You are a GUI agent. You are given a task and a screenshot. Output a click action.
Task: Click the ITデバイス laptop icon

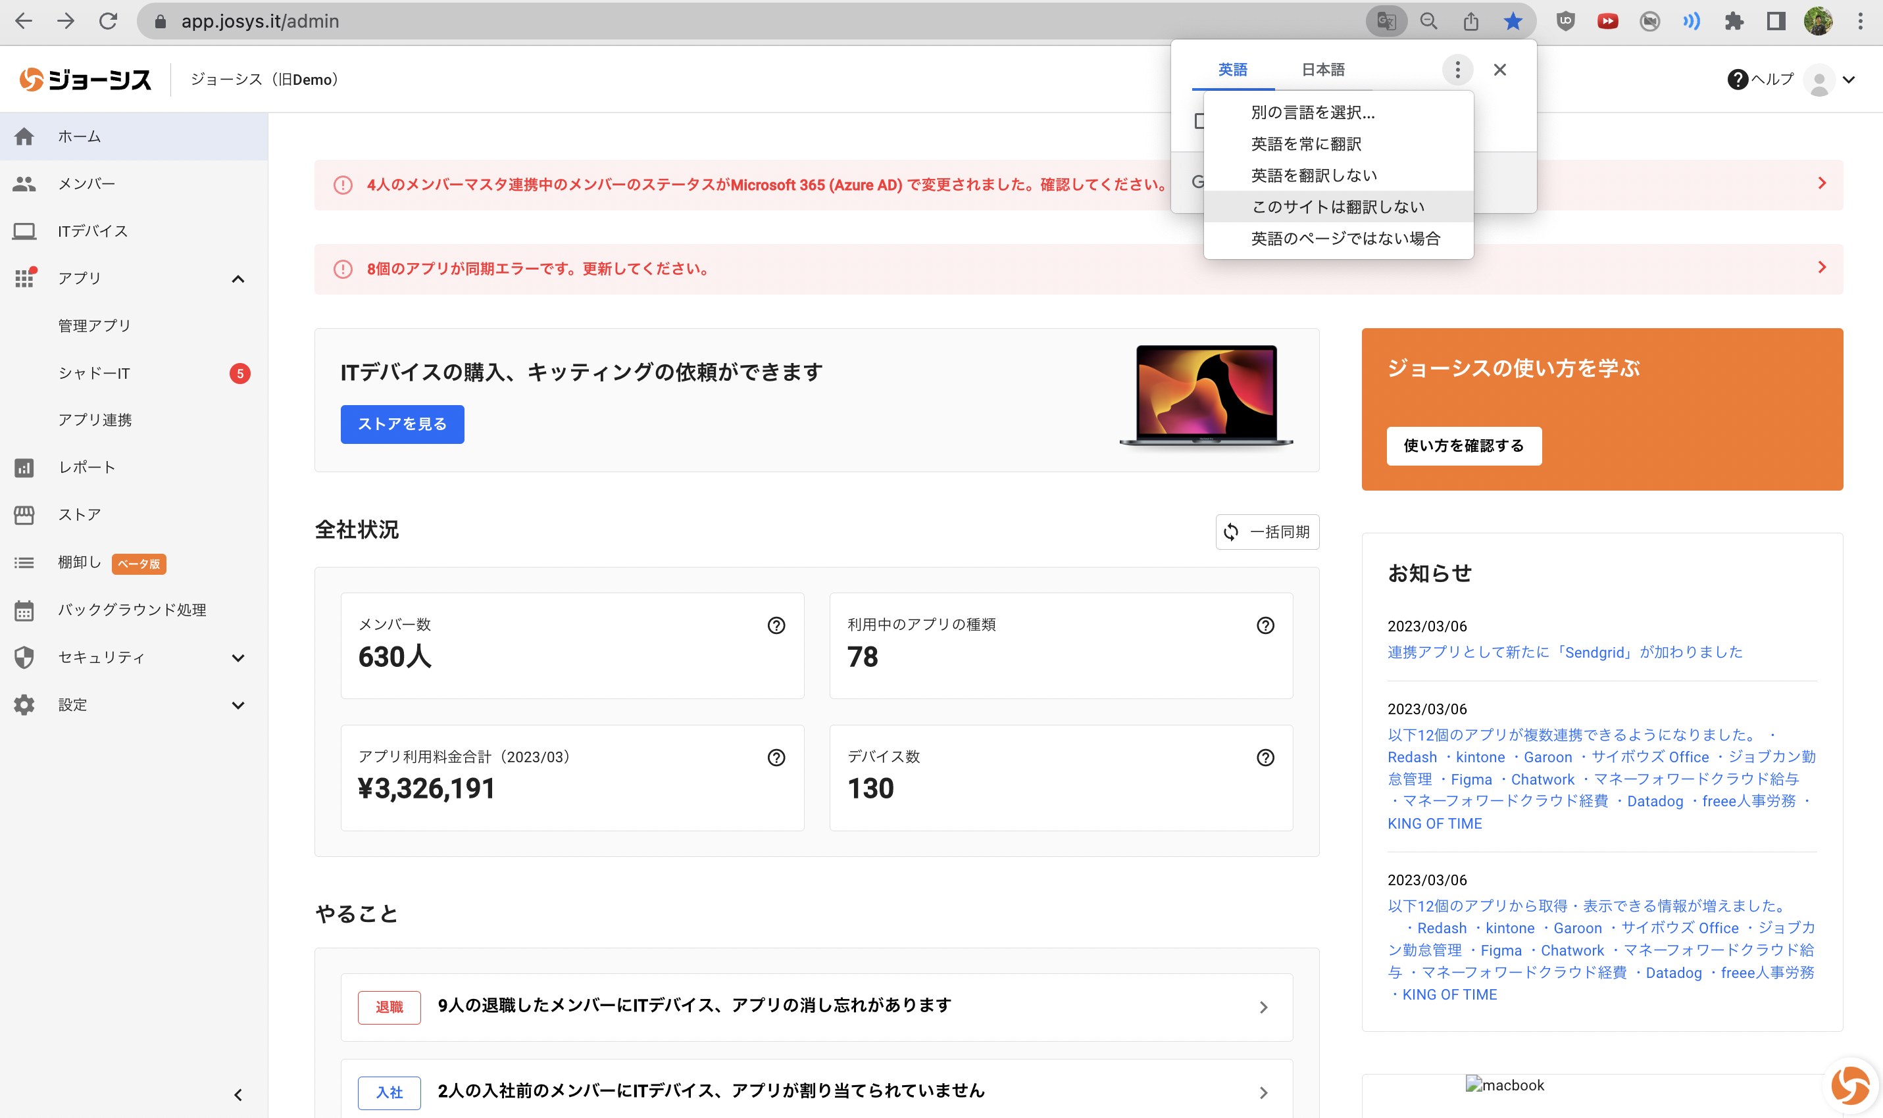(25, 231)
